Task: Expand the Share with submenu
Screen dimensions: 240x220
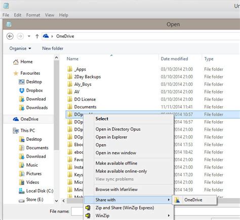Action: click(128, 200)
